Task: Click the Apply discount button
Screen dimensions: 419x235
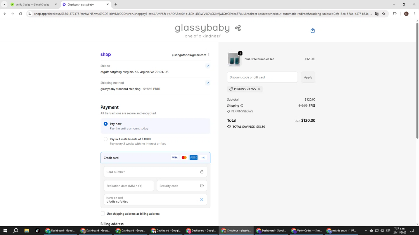Action: [x=308, y=77]
